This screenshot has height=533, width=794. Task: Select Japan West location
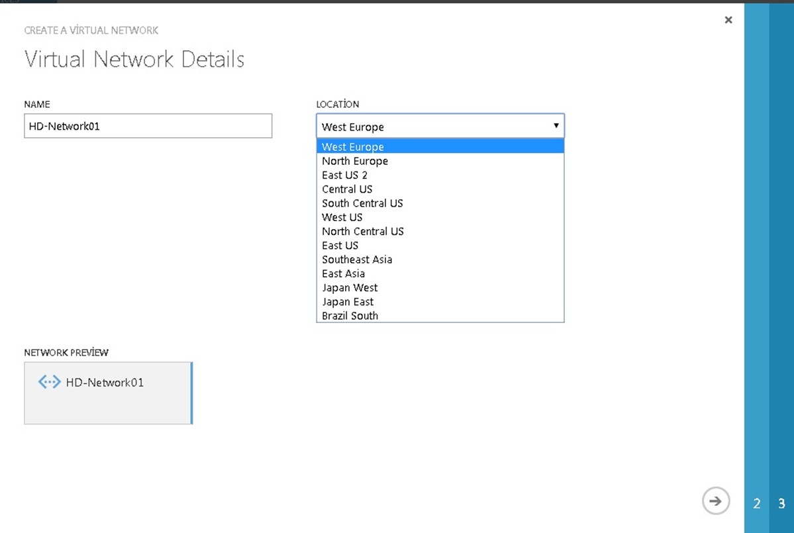point(440,287)
